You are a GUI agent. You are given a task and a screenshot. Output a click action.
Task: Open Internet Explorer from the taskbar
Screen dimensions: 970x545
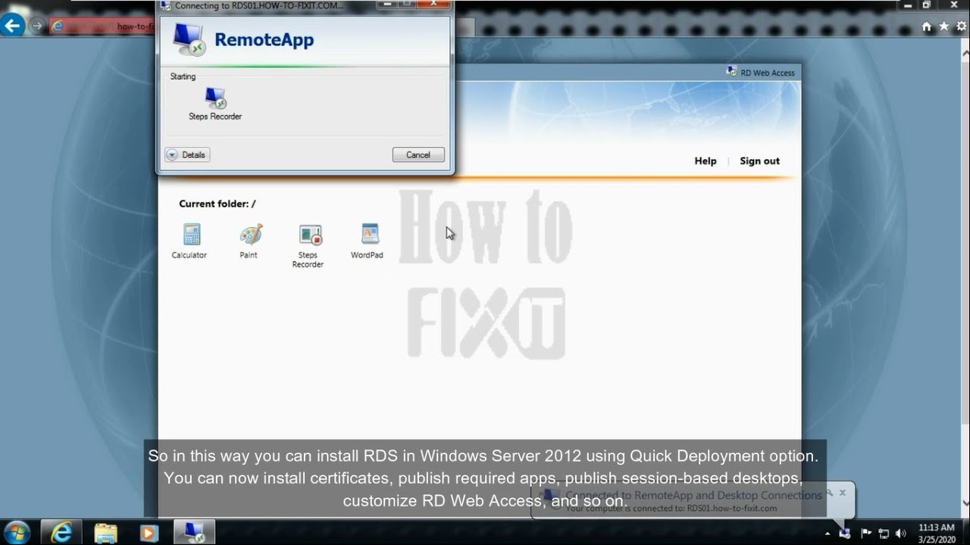coord(61,532)
